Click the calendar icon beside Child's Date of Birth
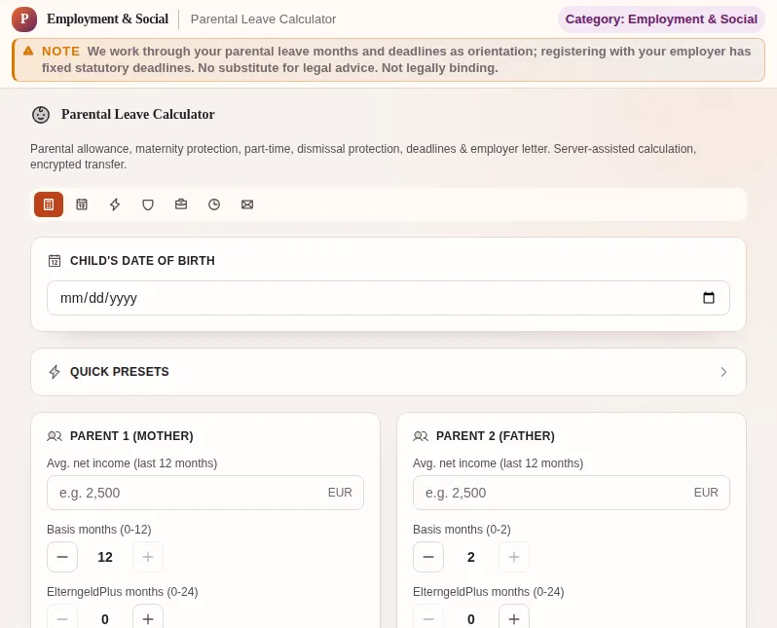The image size is (777, 628). (55, 261)
